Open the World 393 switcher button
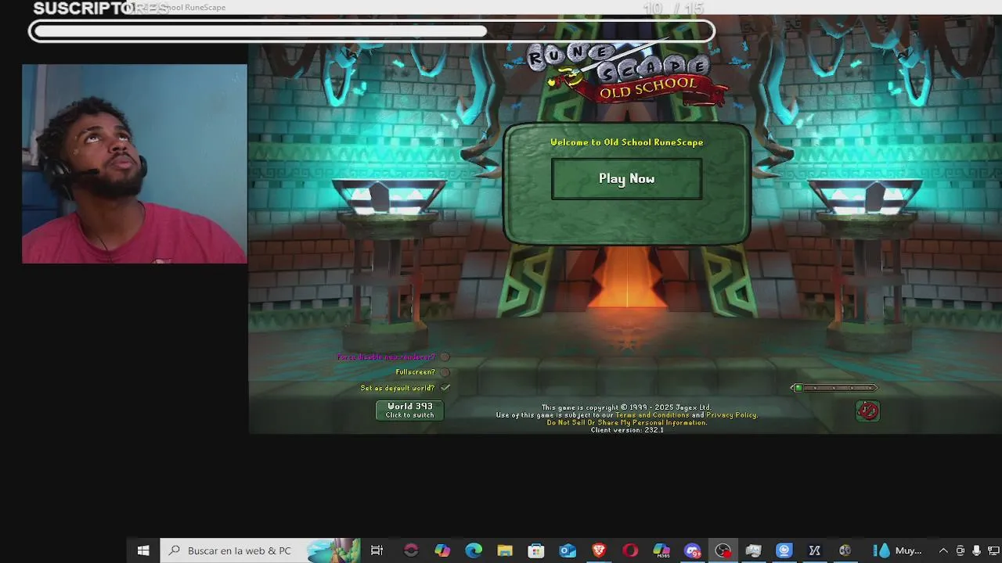This screenshot has width=1002, height=563. (x=409, y=411)
